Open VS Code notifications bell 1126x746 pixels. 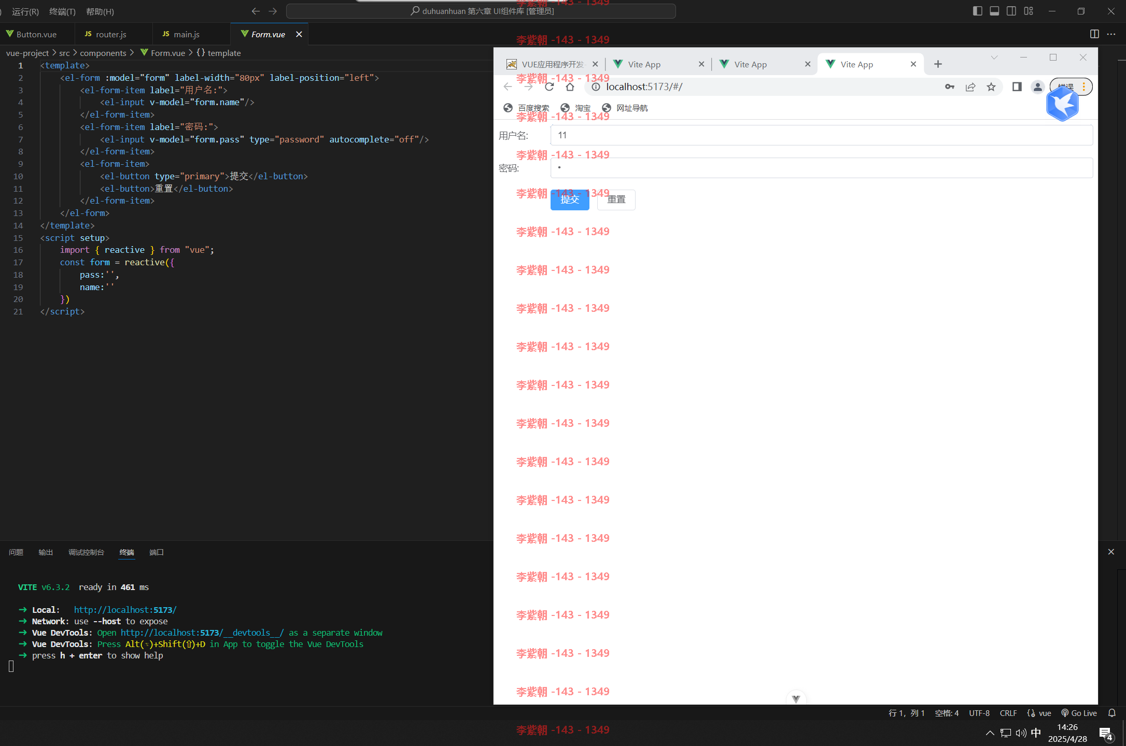[1112, 713]
